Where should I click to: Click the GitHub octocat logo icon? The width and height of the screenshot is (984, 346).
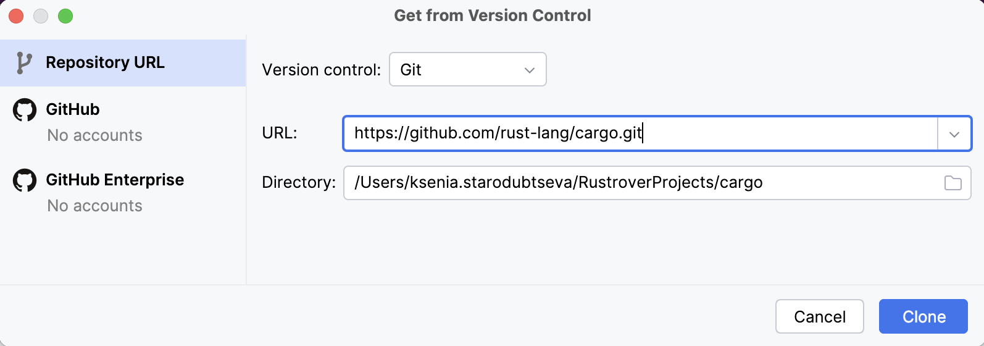click(25, 110)
